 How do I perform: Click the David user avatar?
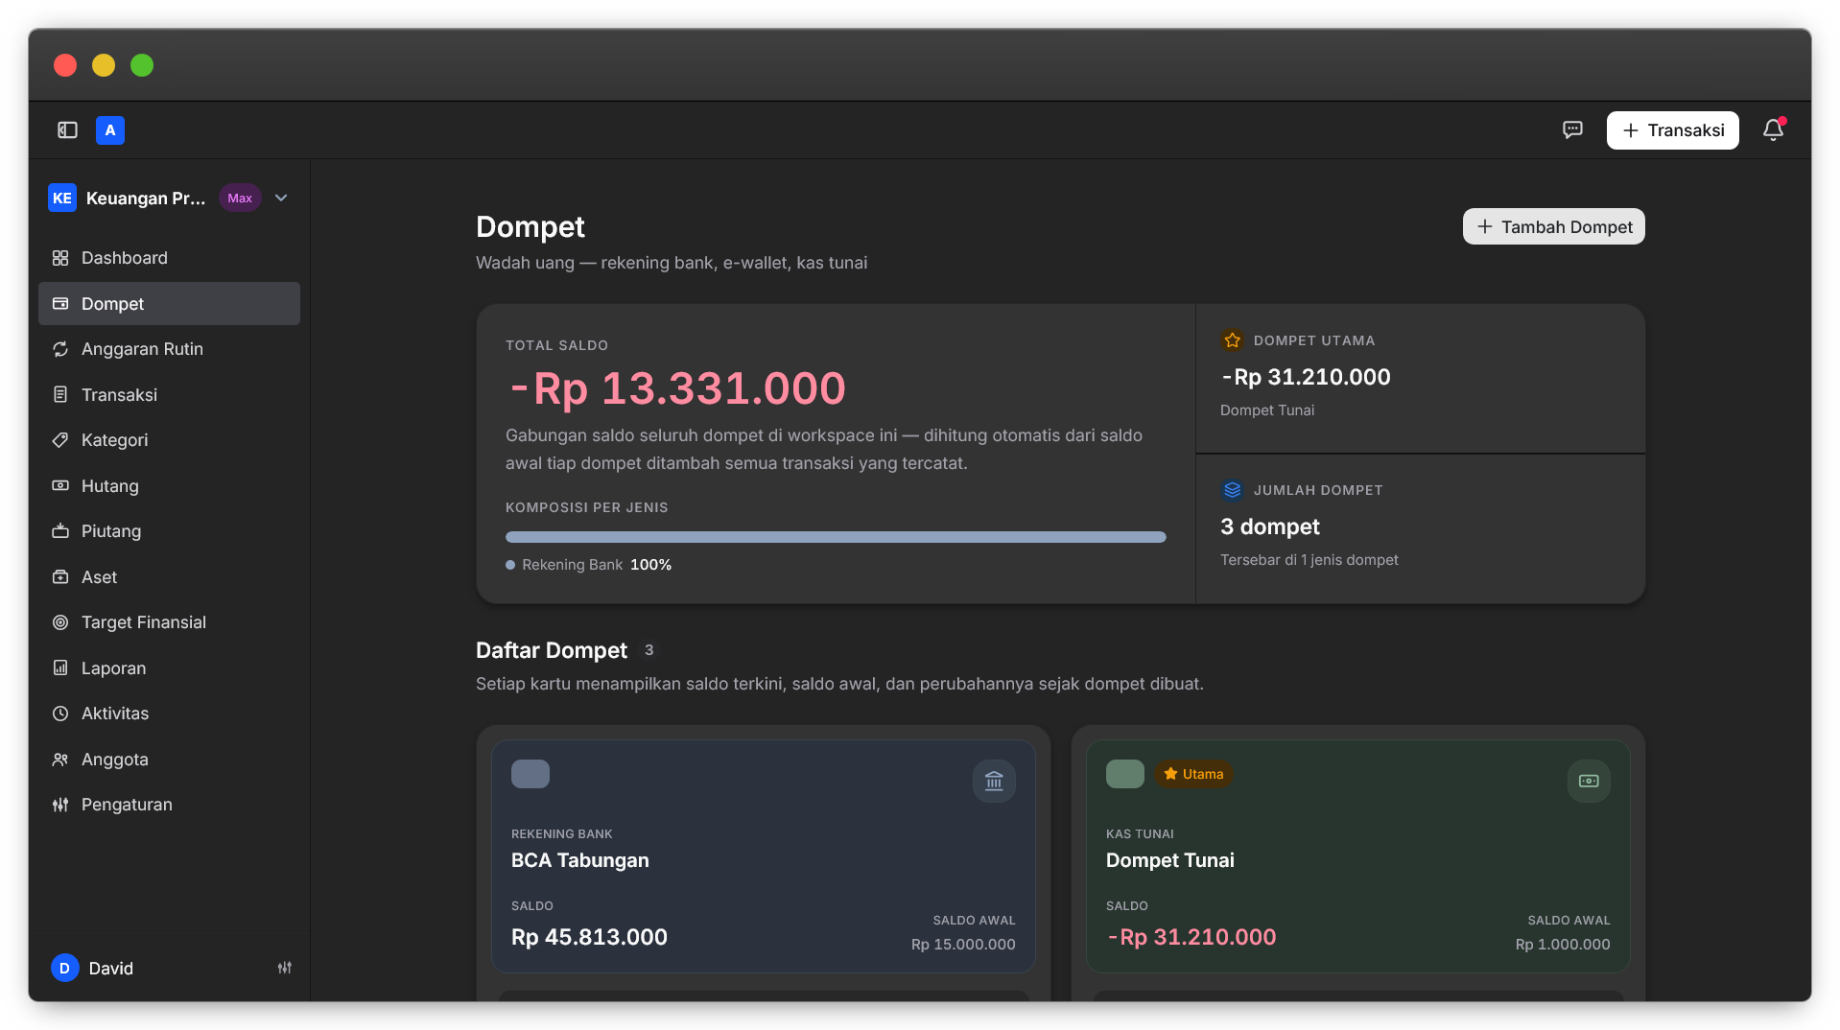pos(64,969)
